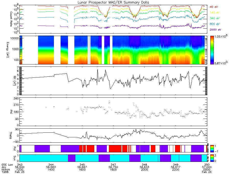Click the |B| magnetic field line plot

(113, 81)
